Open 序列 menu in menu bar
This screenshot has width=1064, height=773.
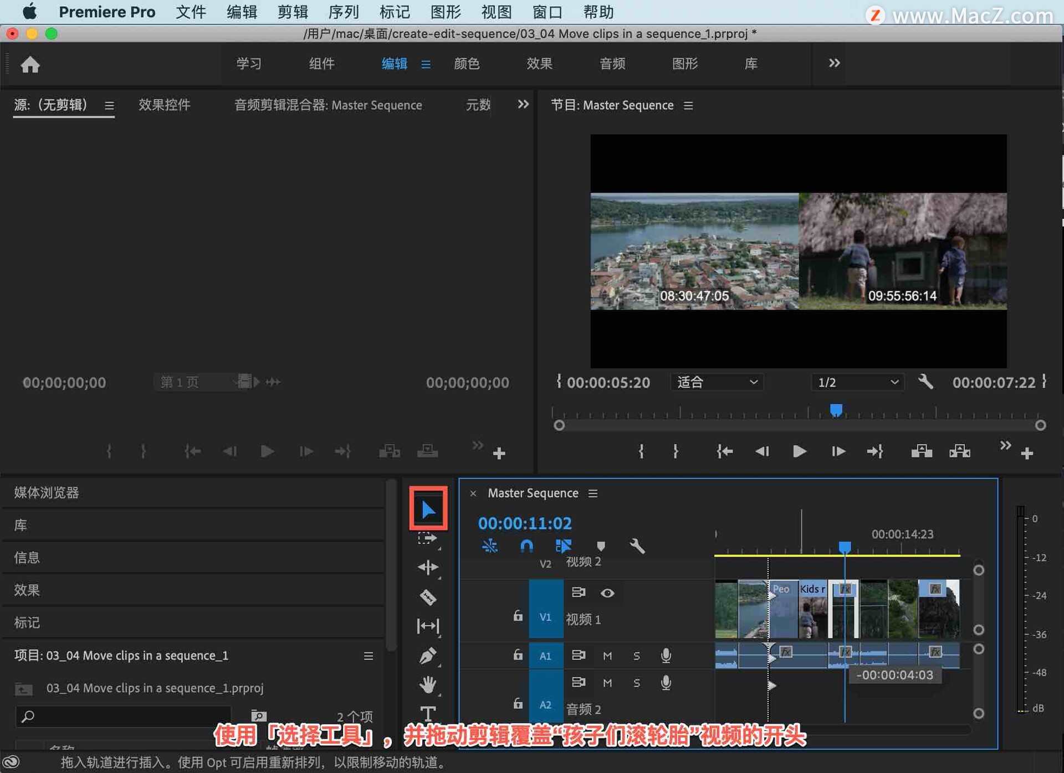(x=344, y=12)
